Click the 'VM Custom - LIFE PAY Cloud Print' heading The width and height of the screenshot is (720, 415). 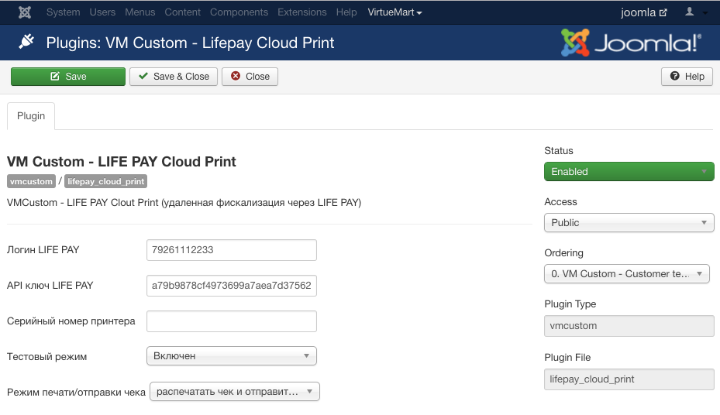point(121,162)
